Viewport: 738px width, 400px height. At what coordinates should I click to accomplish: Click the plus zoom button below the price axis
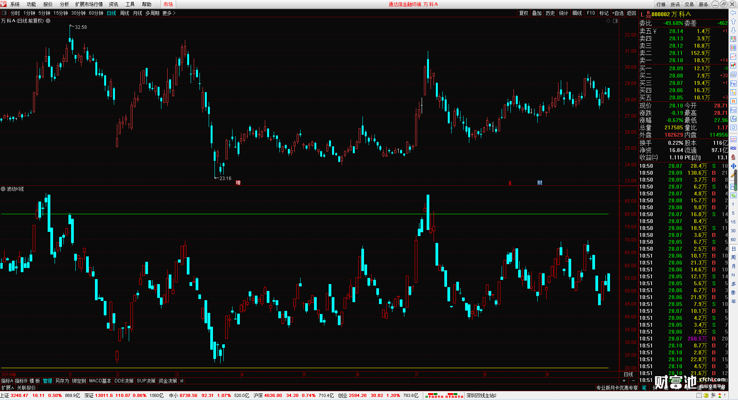pos(624,380)
